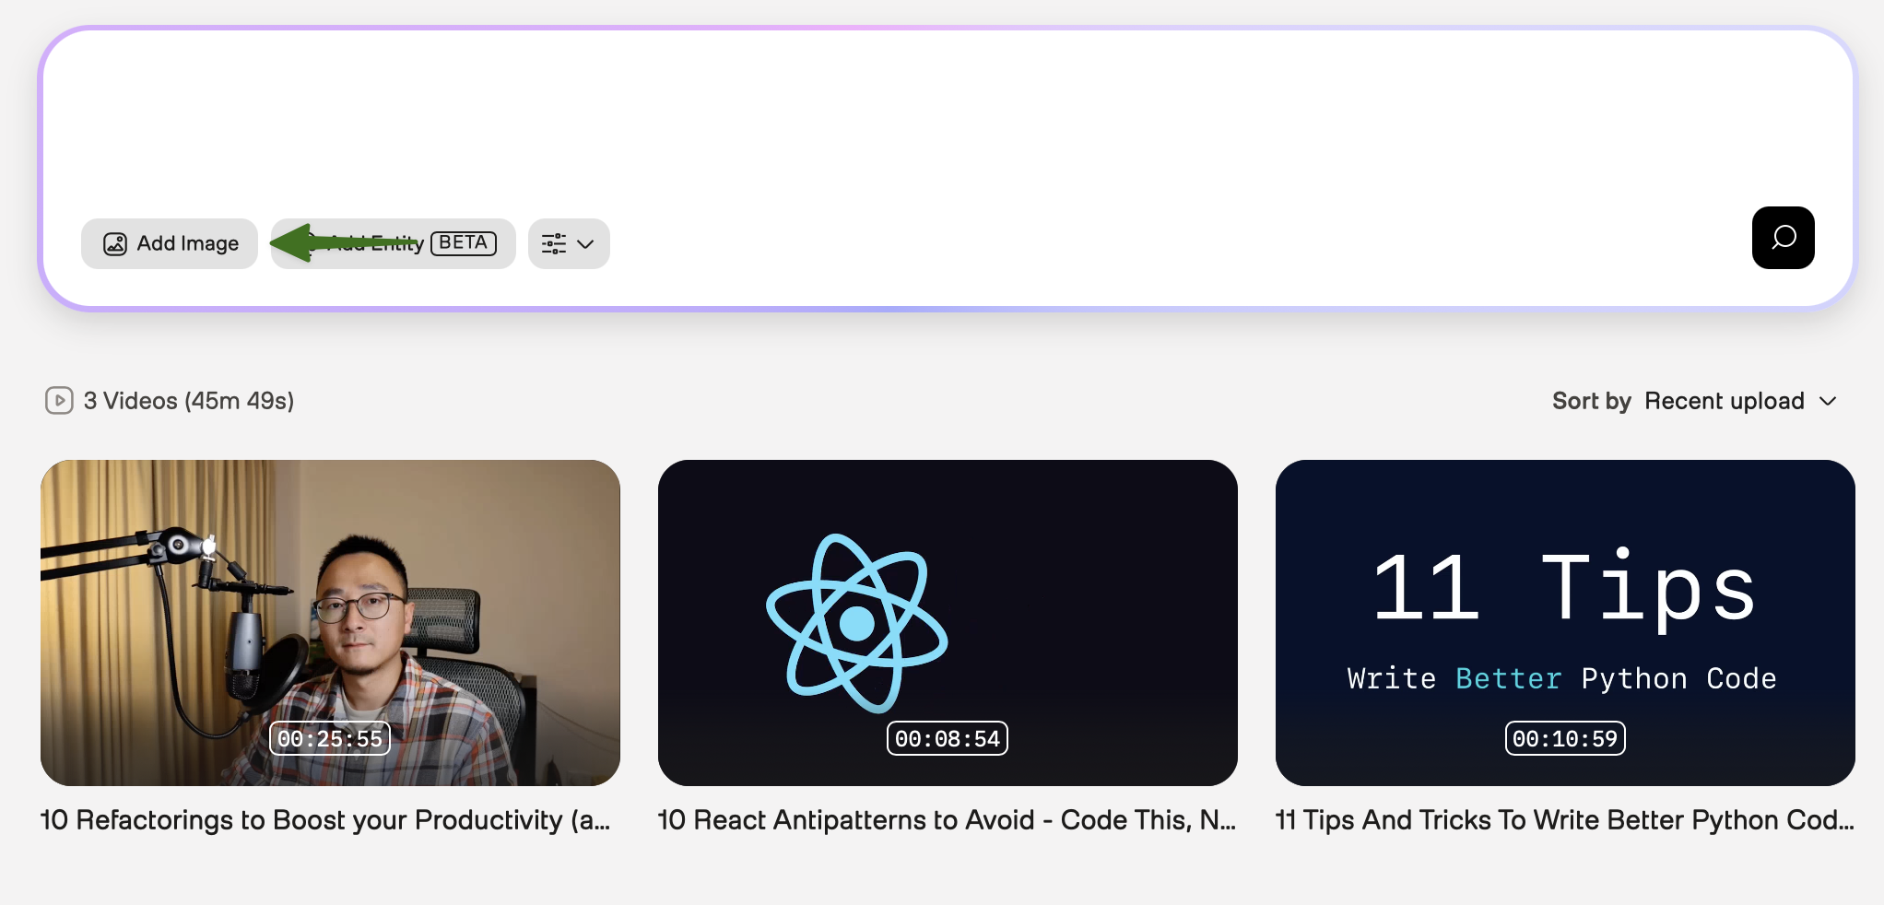
Task: Open the 11 Tips And Tricks Python title
Action: [1564, 820]
